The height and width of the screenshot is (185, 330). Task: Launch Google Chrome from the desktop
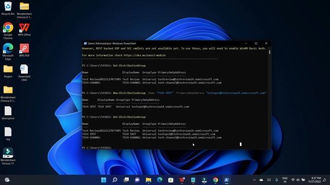pos(8,31)
